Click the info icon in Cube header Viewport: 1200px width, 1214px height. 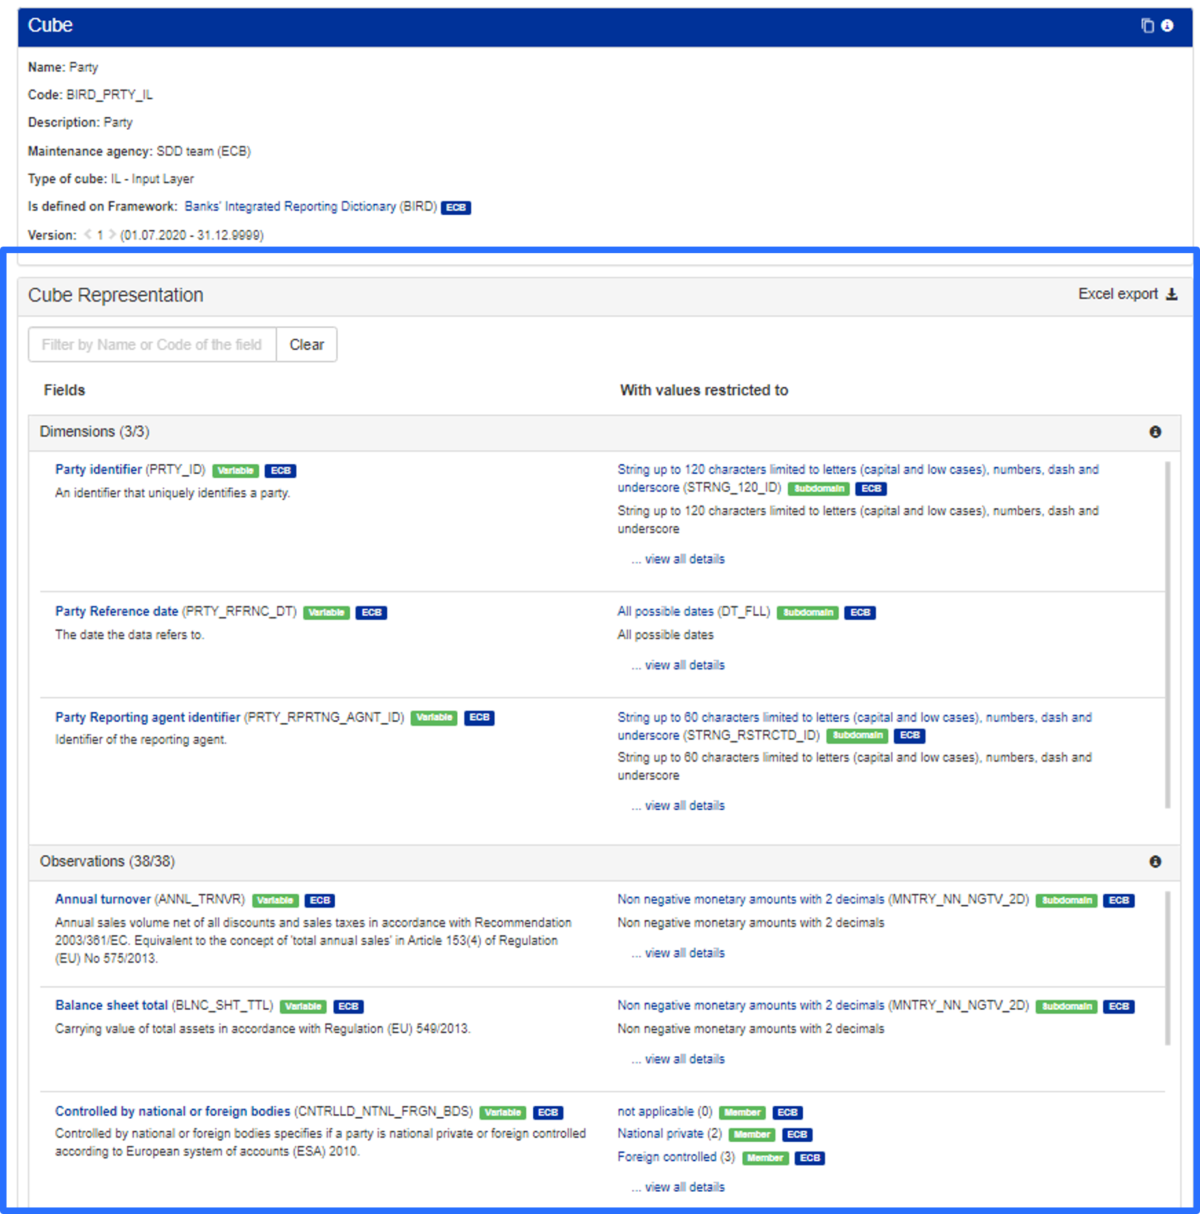pos(1167,25)
